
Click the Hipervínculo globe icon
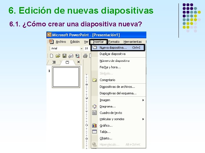[95, 144]
